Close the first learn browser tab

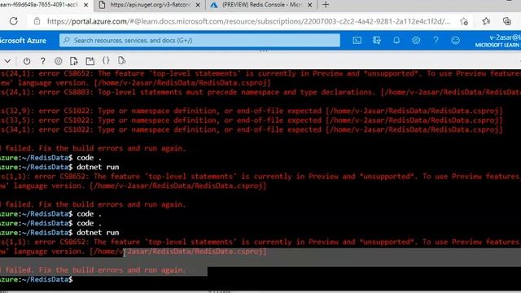click(85, 5)
